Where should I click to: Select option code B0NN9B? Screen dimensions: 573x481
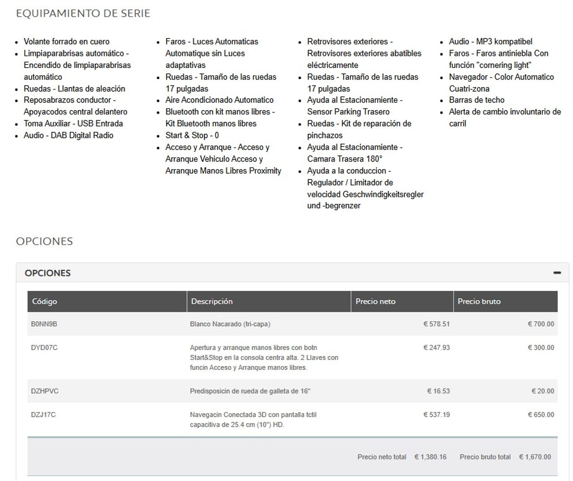click(44, 324)
